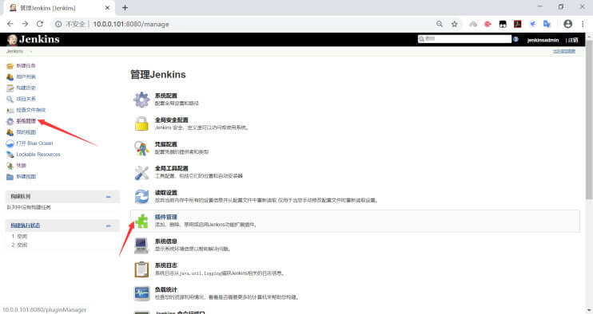Click the Jenkins search box in the header
This screenshot has width=593, height=314.
[465, 39]
